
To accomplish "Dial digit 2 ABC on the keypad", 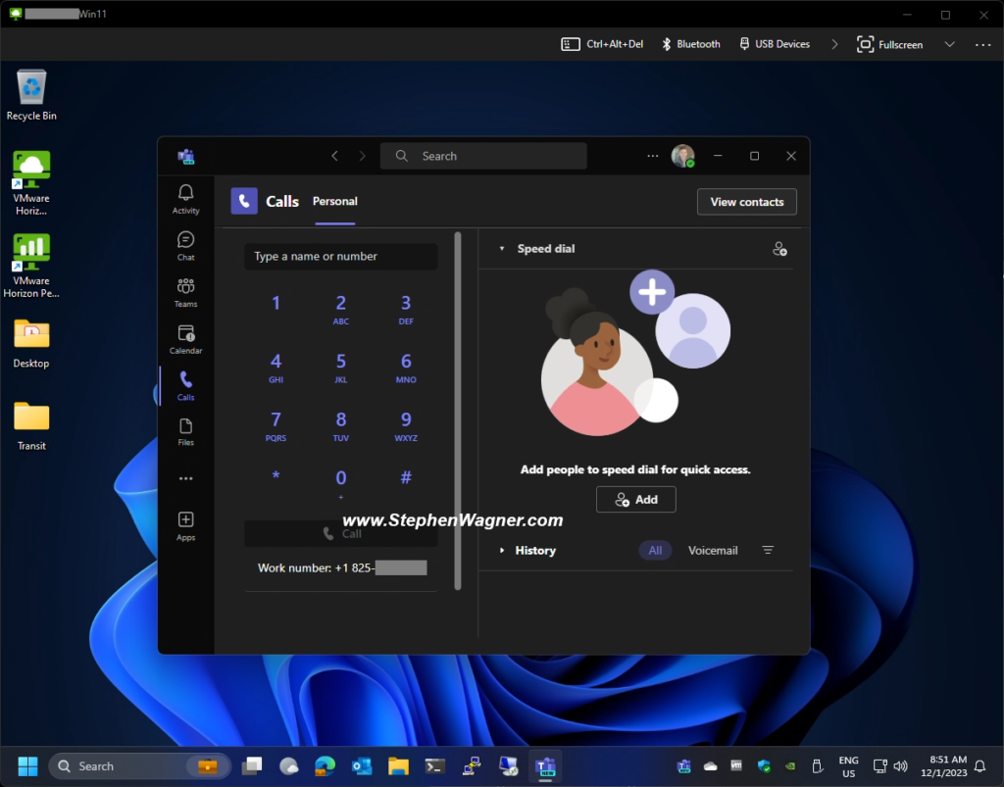I will 340,308.
